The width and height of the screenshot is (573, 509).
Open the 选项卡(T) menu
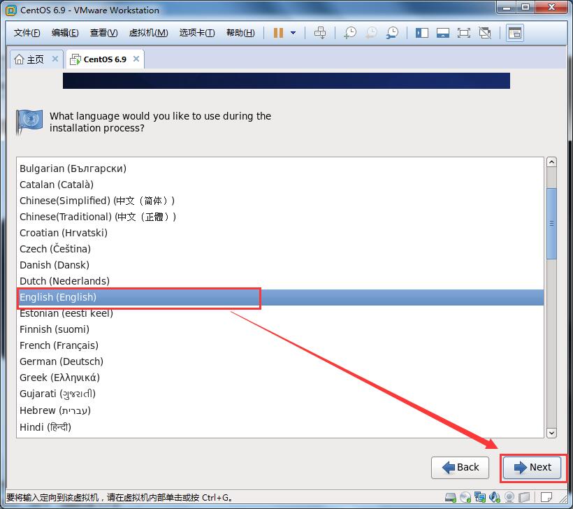pos(197,33)
